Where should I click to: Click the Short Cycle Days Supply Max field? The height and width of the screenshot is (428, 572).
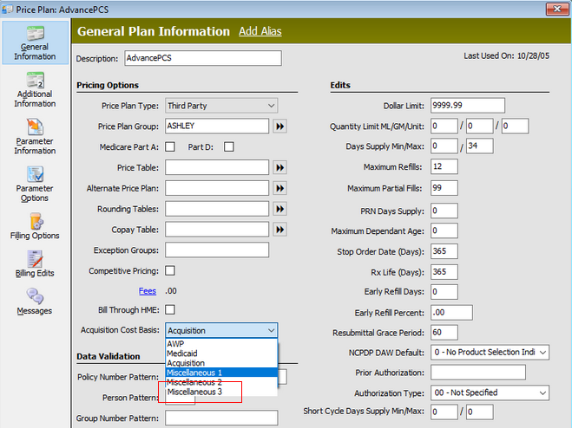point(480,412)
